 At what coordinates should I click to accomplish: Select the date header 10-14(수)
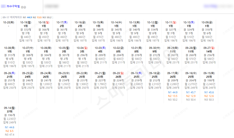click(x=116, y=22)
